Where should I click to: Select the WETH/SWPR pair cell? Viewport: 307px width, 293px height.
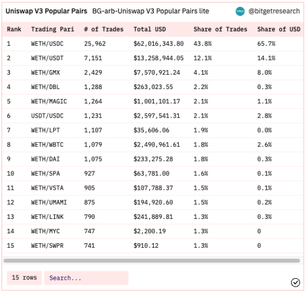pyautogui.click(x=48, y=245)
